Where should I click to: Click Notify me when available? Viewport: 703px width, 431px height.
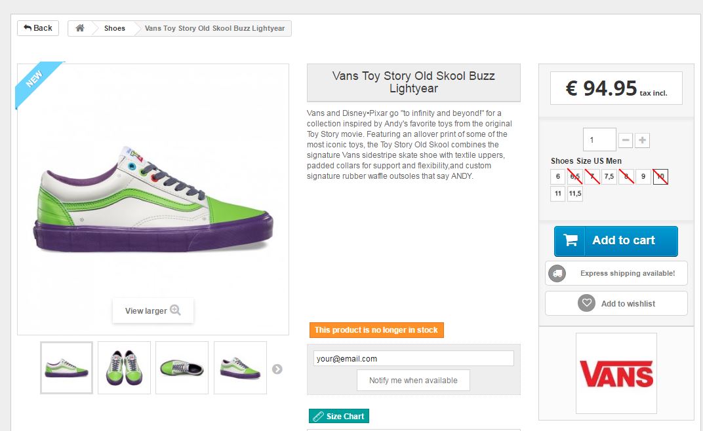point(413,380)
